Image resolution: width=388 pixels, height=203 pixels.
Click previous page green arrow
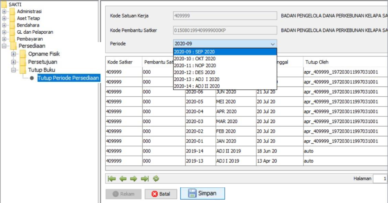123,179
